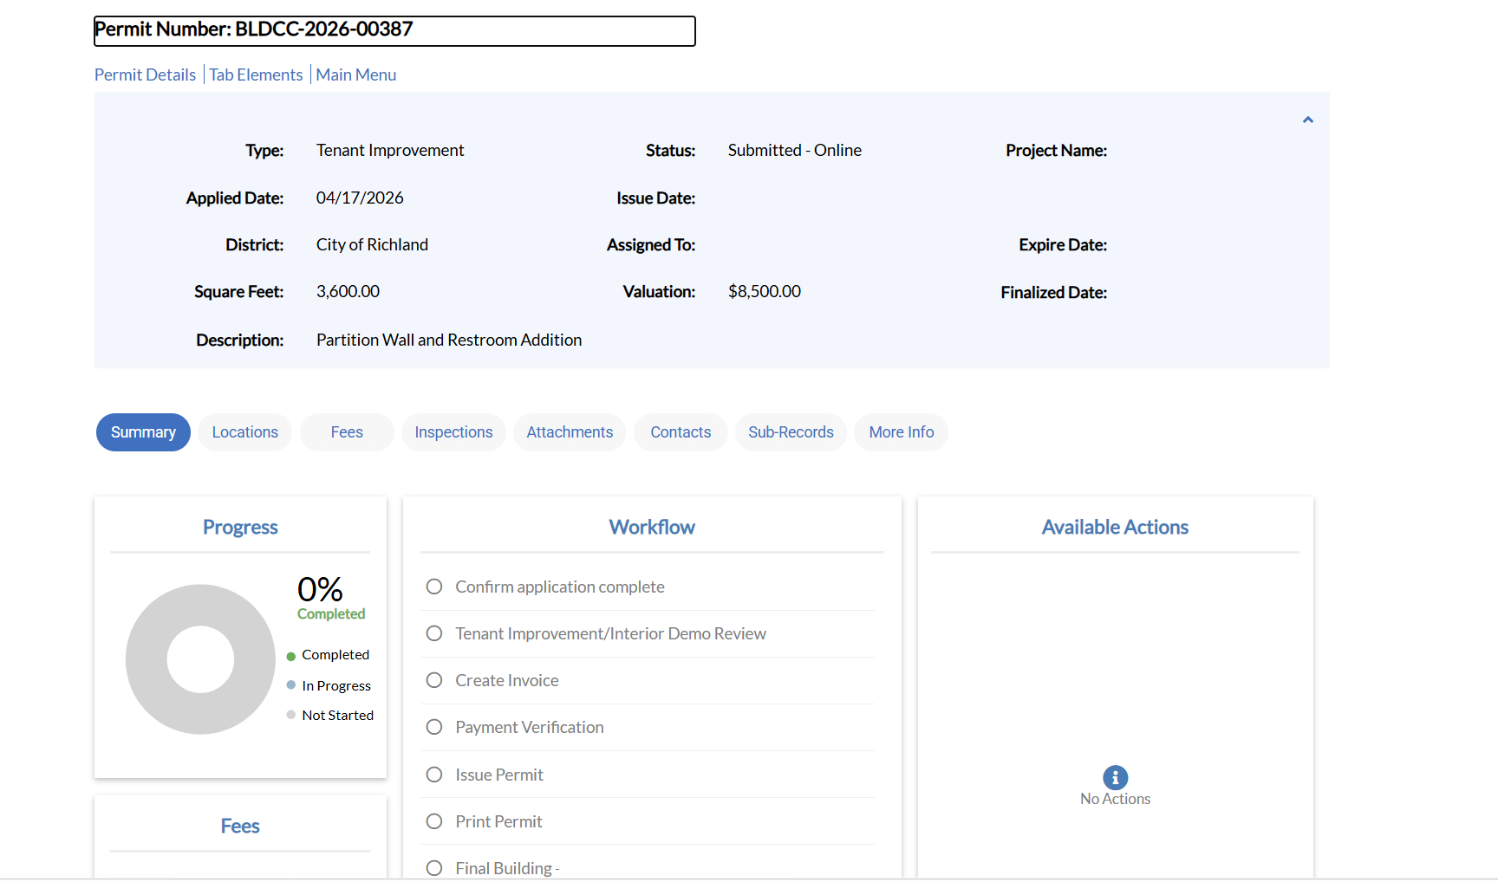
Task: Click the Available Actions heading
Action: coord(1115,527)
